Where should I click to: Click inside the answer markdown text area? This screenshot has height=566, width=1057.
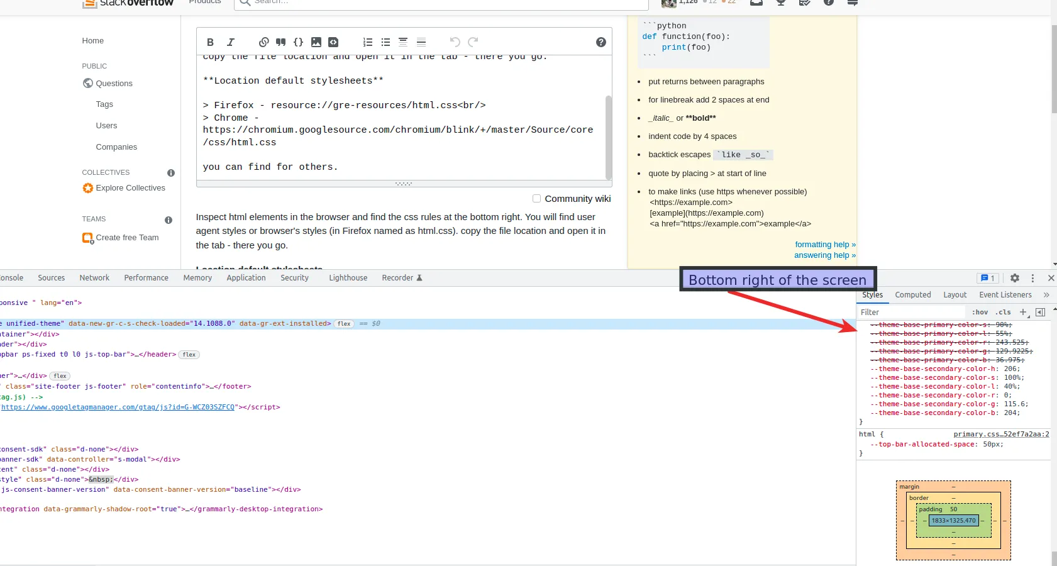[401, 117]
